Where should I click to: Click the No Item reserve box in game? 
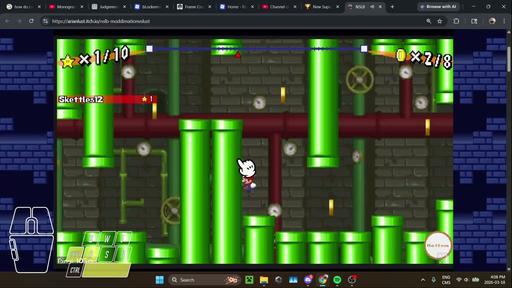pyautogui.click(x=438, y=246)
